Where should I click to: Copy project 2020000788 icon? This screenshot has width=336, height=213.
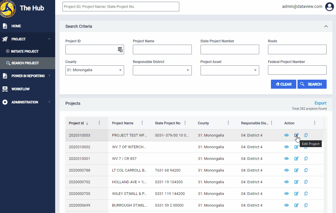point(306,170)
